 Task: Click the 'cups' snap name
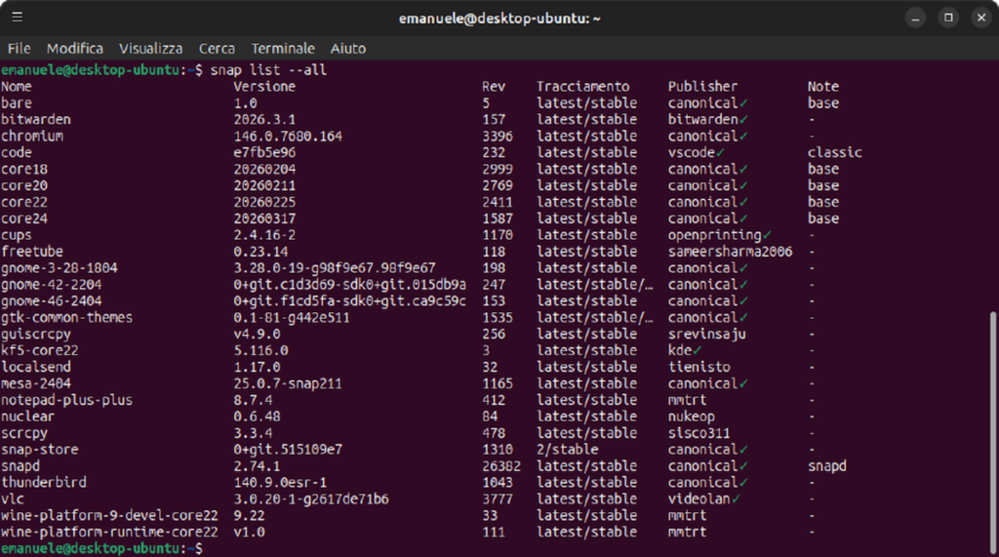click(x=17, y=235)
